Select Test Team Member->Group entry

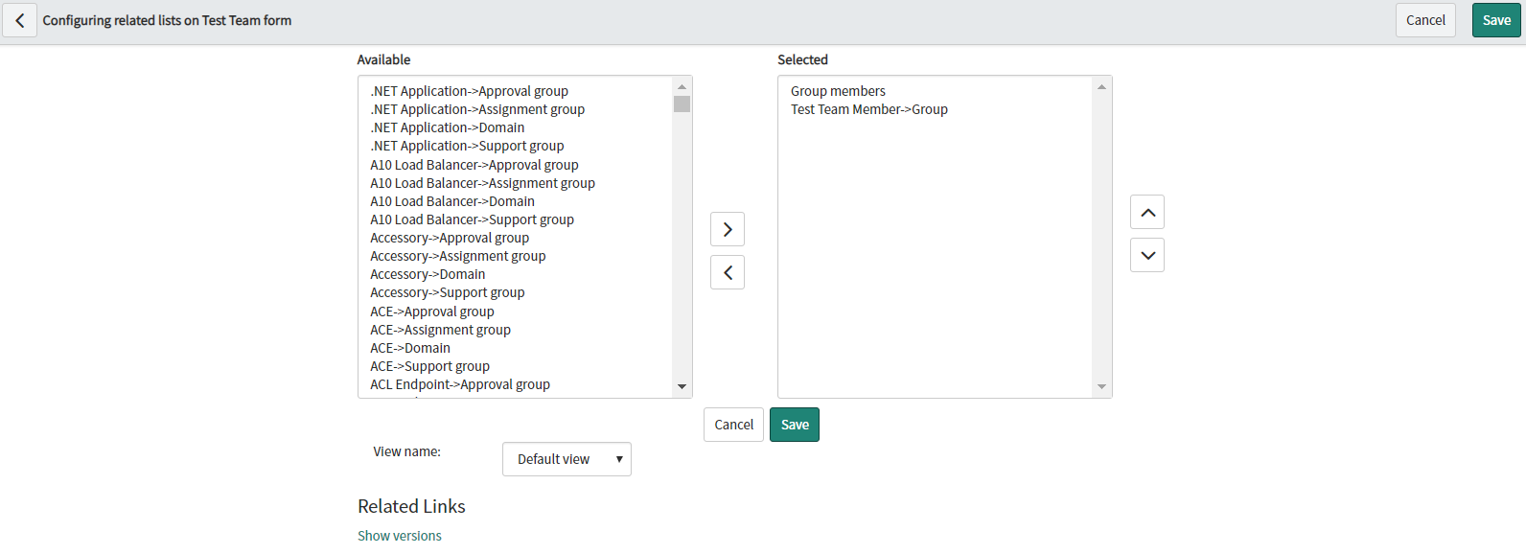868,109
